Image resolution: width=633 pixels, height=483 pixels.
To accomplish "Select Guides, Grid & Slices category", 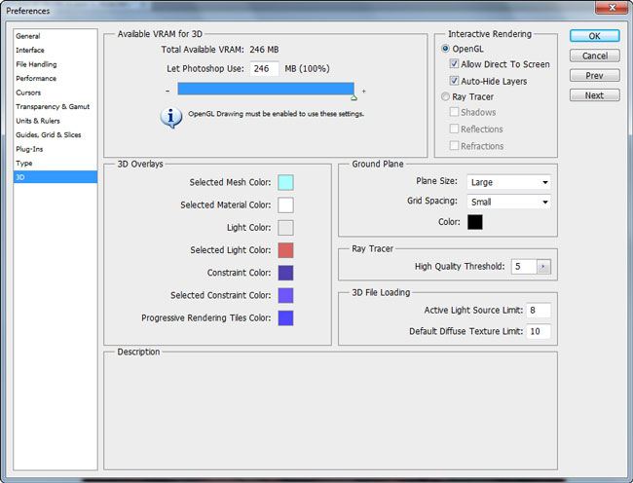I will pyautogui.click(x=49, y=134).
